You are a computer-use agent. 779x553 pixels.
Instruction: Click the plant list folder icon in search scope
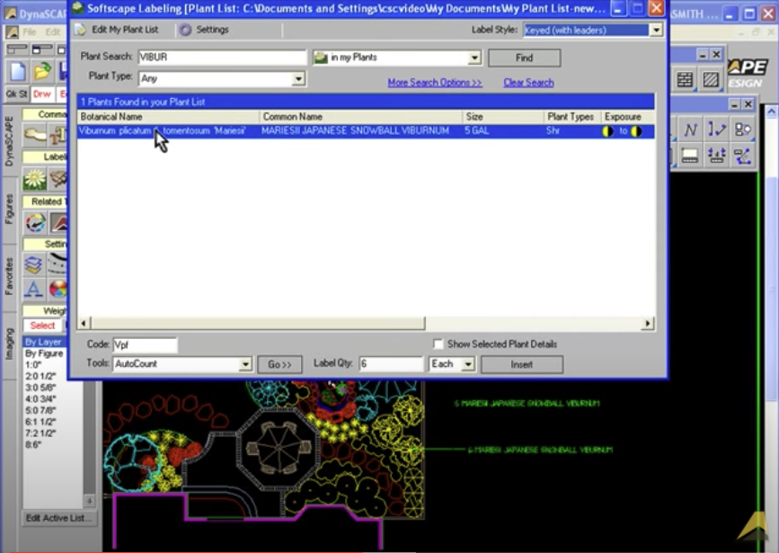click(321, 58)
